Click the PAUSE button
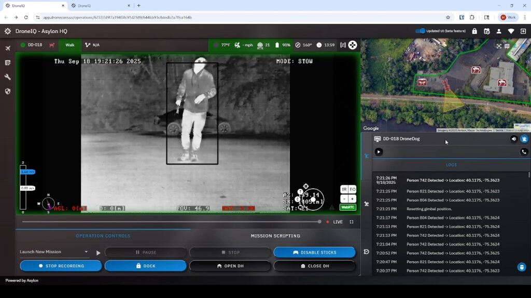The height and width of the screenshot is (298, 531). [x=146, y=252]
